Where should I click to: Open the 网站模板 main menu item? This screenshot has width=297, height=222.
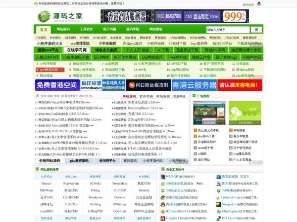[x=156, y=29]
